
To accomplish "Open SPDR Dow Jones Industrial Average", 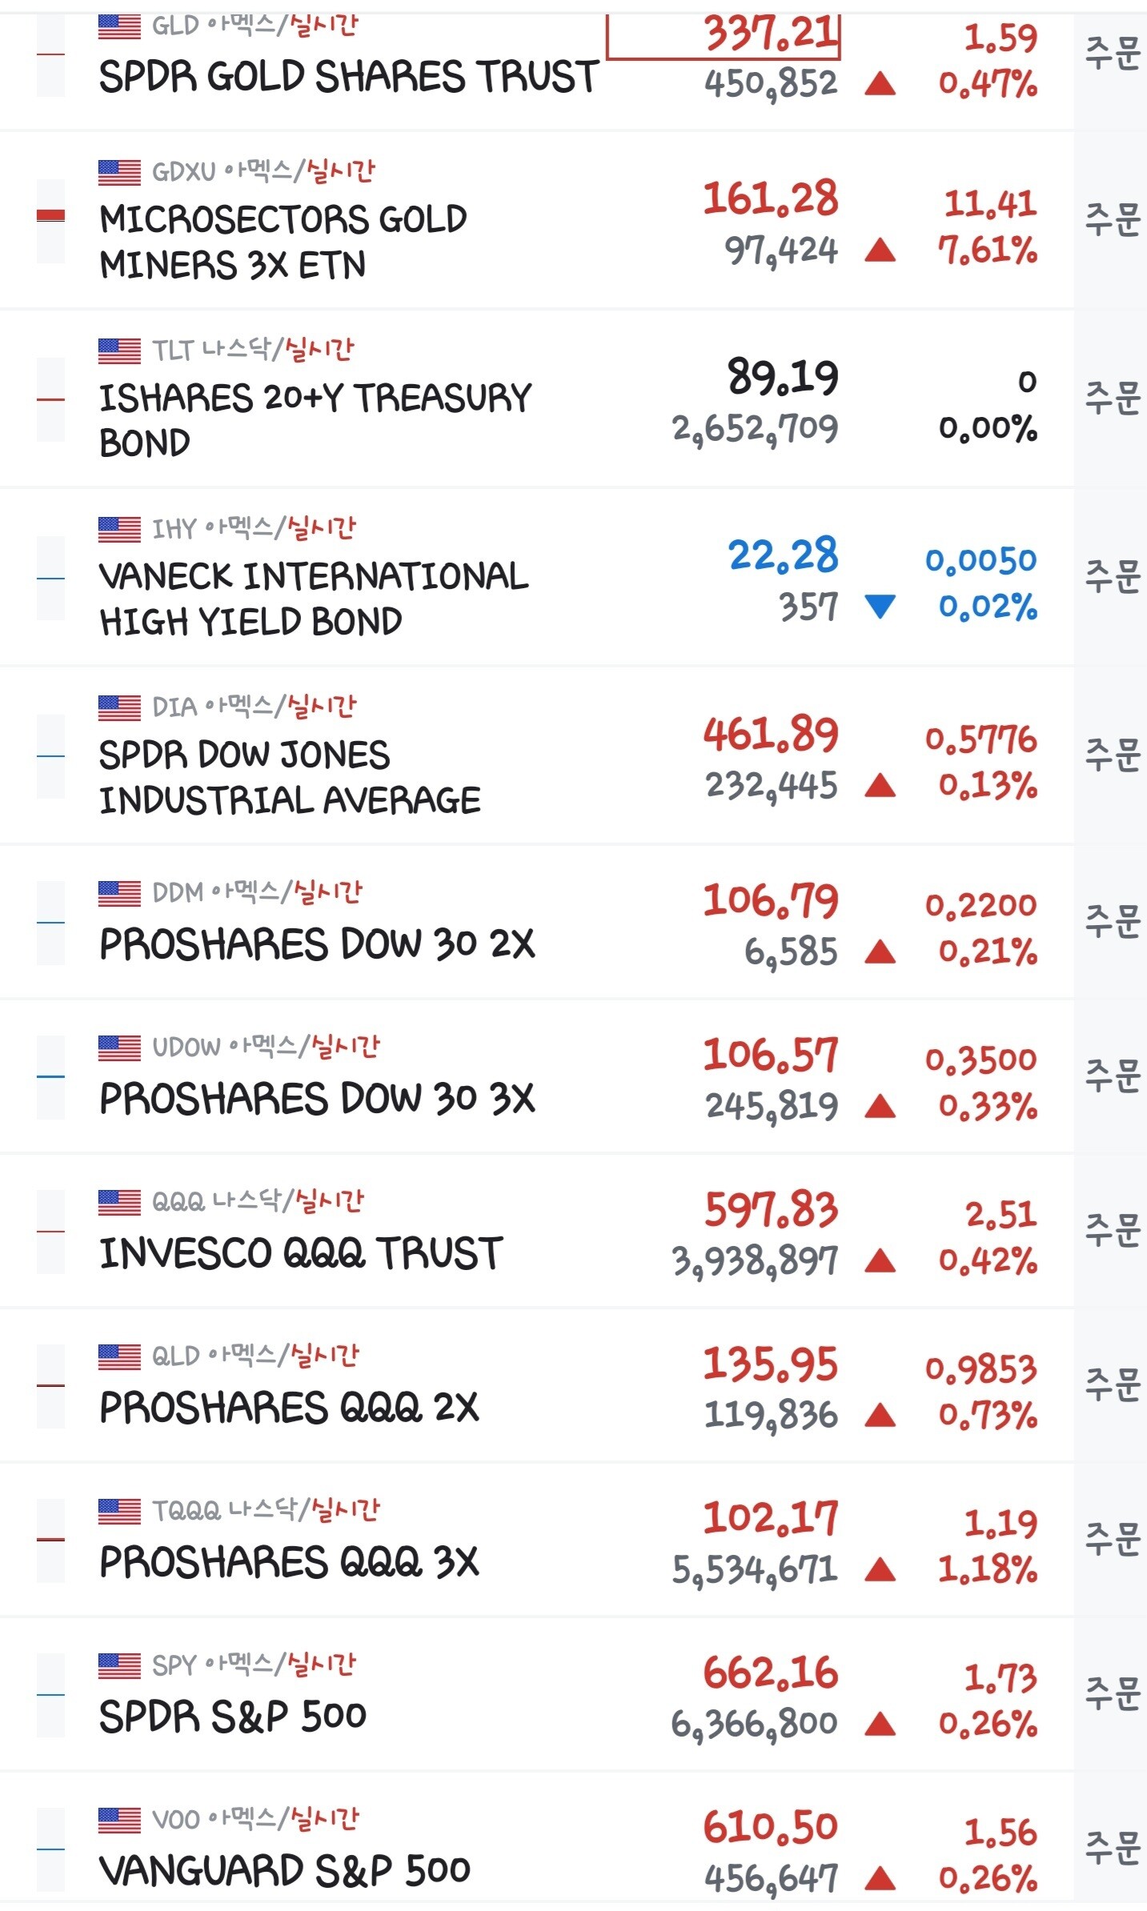I will (536, 755).
